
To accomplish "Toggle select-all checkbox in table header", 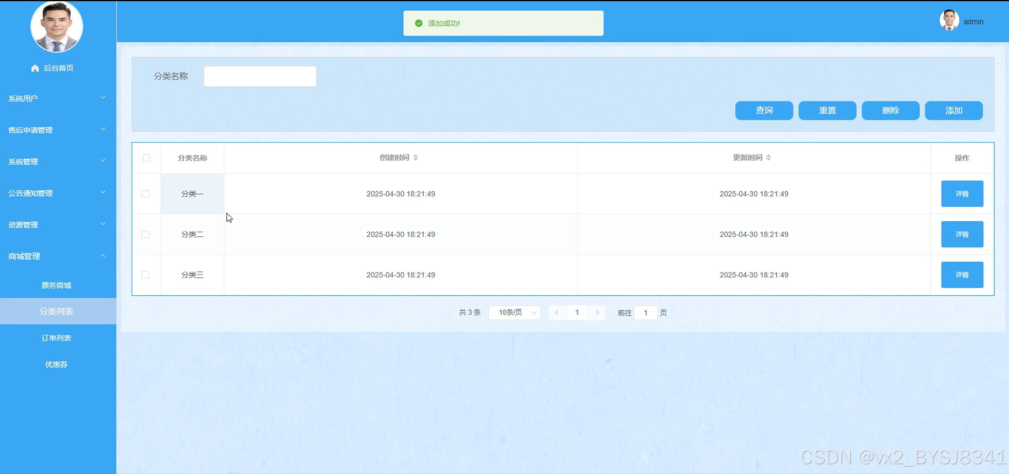I will 146,158.
